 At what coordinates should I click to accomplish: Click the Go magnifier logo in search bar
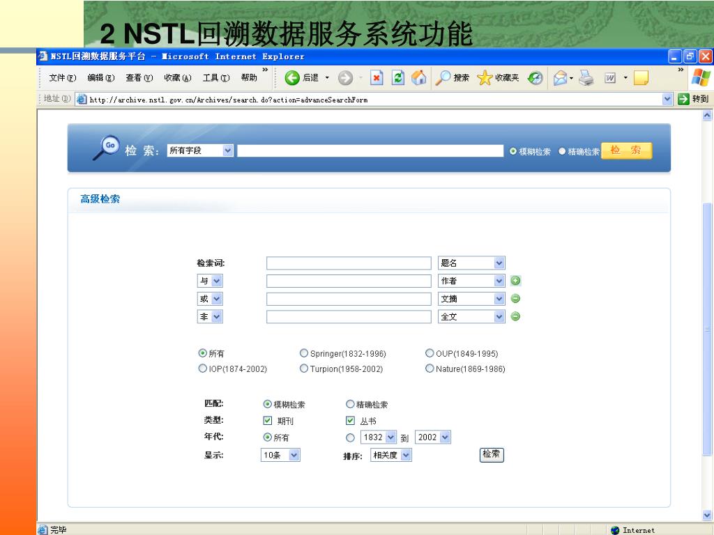106,148
